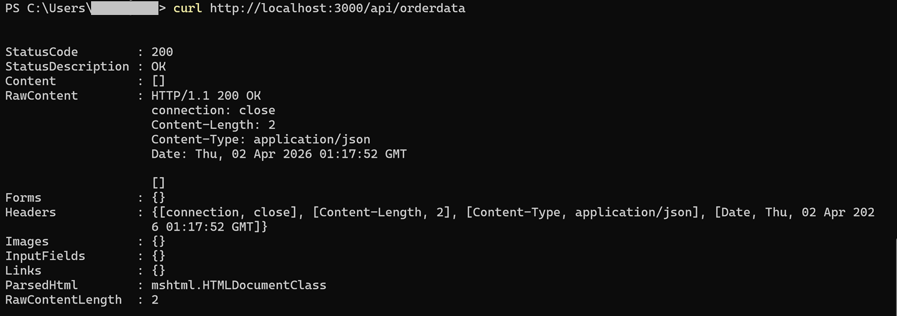Select the HTTP/1.1 200 OK line
Viewport: 897px width, 316px height.
[206, 96]
